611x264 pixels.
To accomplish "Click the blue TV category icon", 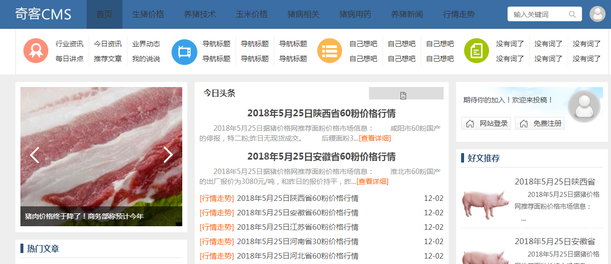I will (184, 51).
